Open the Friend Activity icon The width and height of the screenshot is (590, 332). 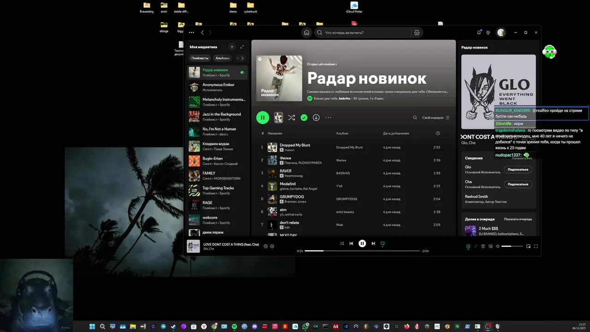(488, 33)
